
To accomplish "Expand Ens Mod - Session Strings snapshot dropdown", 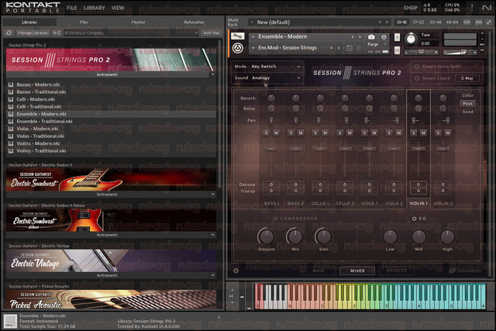I will (253, 48).
